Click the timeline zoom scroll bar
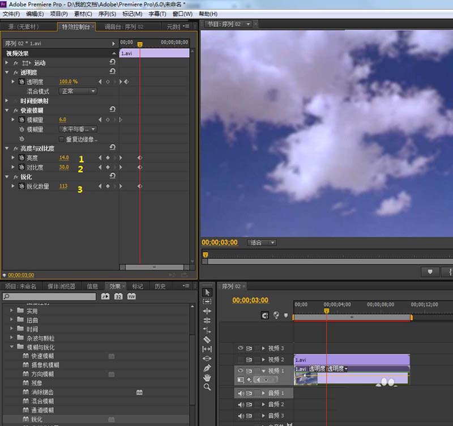Image resolution: width=453 pixels, height=426 pixels. 352,317
